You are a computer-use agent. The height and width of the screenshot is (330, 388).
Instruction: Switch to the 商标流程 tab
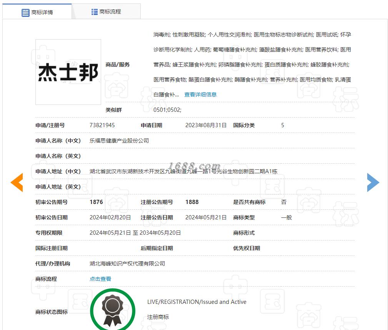click(106, 12)
